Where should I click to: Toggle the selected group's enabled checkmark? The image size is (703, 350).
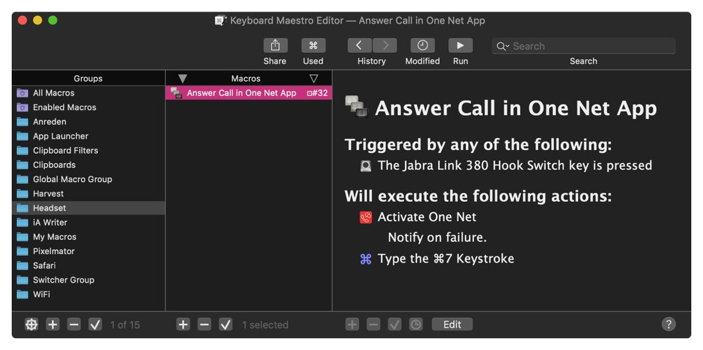pos(95,324)
